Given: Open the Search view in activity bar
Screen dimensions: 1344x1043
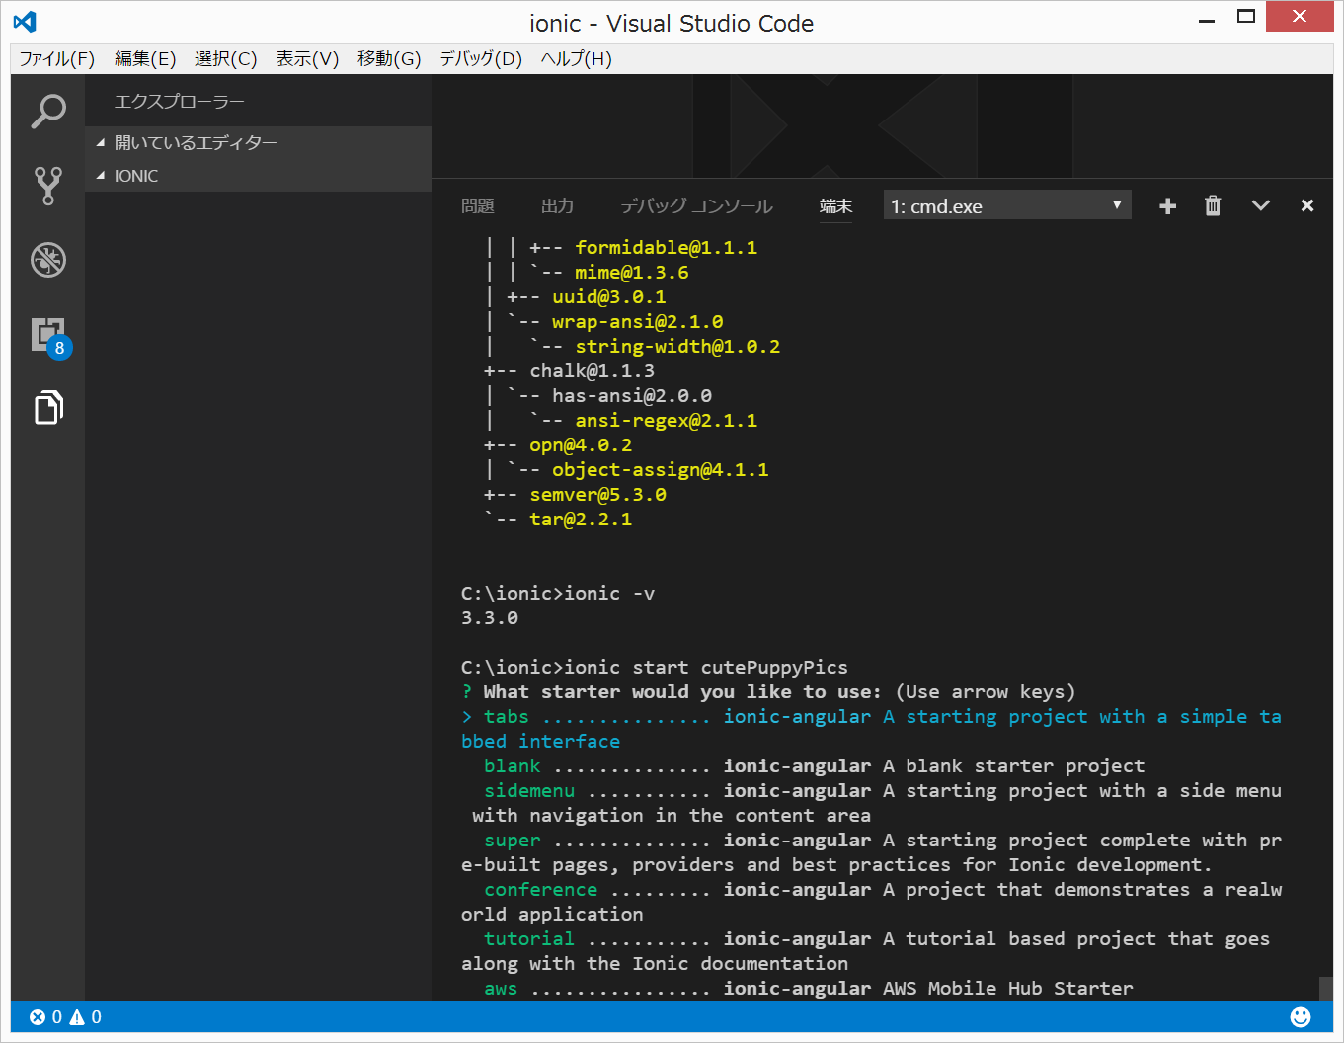Looking at the screenshot, I should point(47,111).
